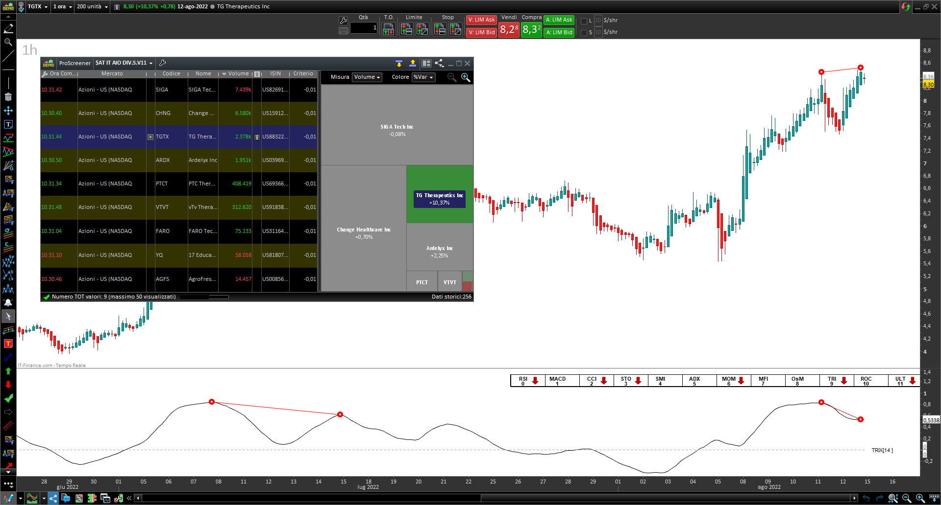Screen dimensions: 941x505
Task: Select the green up arrow marker tool
Action: point(8,371)
